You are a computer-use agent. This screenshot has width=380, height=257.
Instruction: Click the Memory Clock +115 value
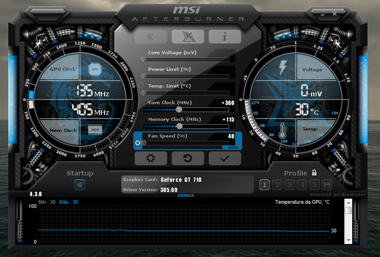(x=228, y=119)
